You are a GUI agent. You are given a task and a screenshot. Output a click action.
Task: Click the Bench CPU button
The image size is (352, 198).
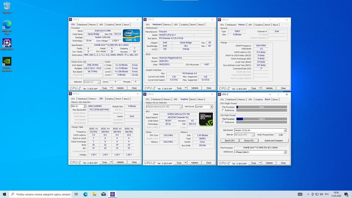230,141
